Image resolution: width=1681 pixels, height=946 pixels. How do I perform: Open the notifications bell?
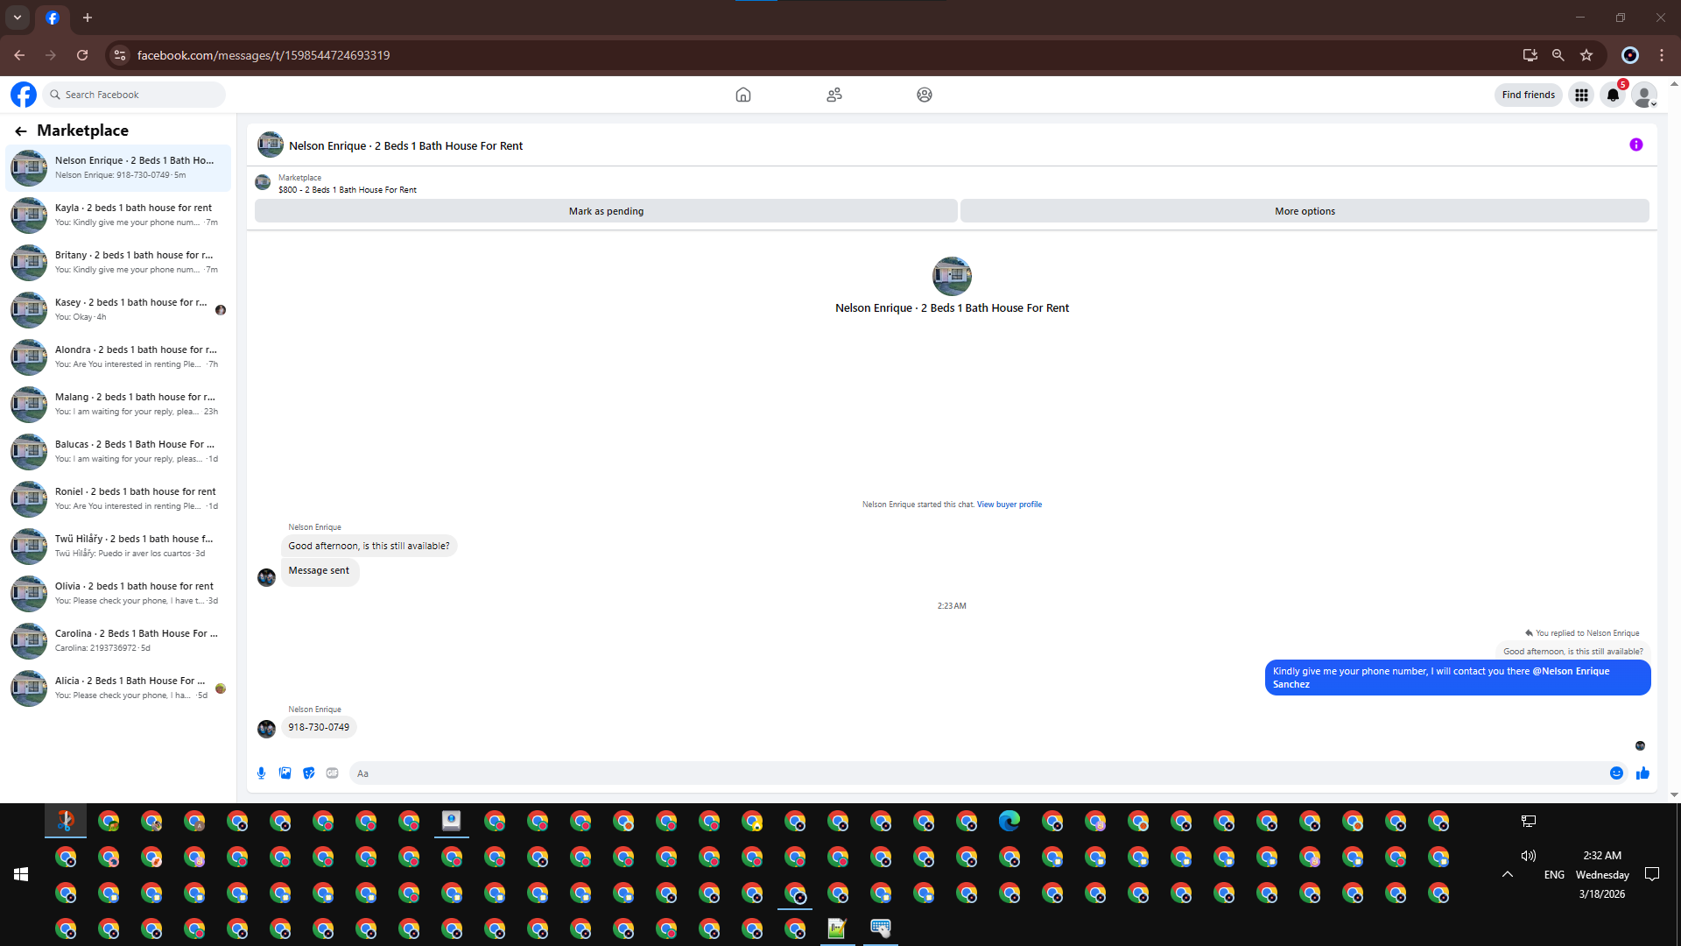click(1613, 95)
